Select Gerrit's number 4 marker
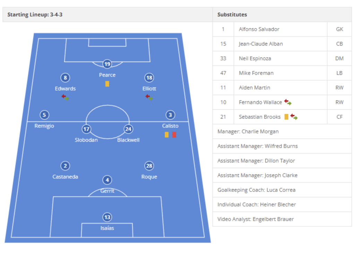The image size is (355, 253). (x=107, y=180)
